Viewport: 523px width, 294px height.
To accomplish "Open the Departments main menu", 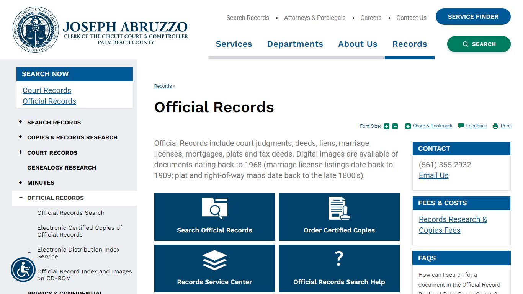I will (x=295, y=44).
